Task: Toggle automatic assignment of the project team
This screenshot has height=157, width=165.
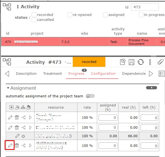Action: (90, 96)
